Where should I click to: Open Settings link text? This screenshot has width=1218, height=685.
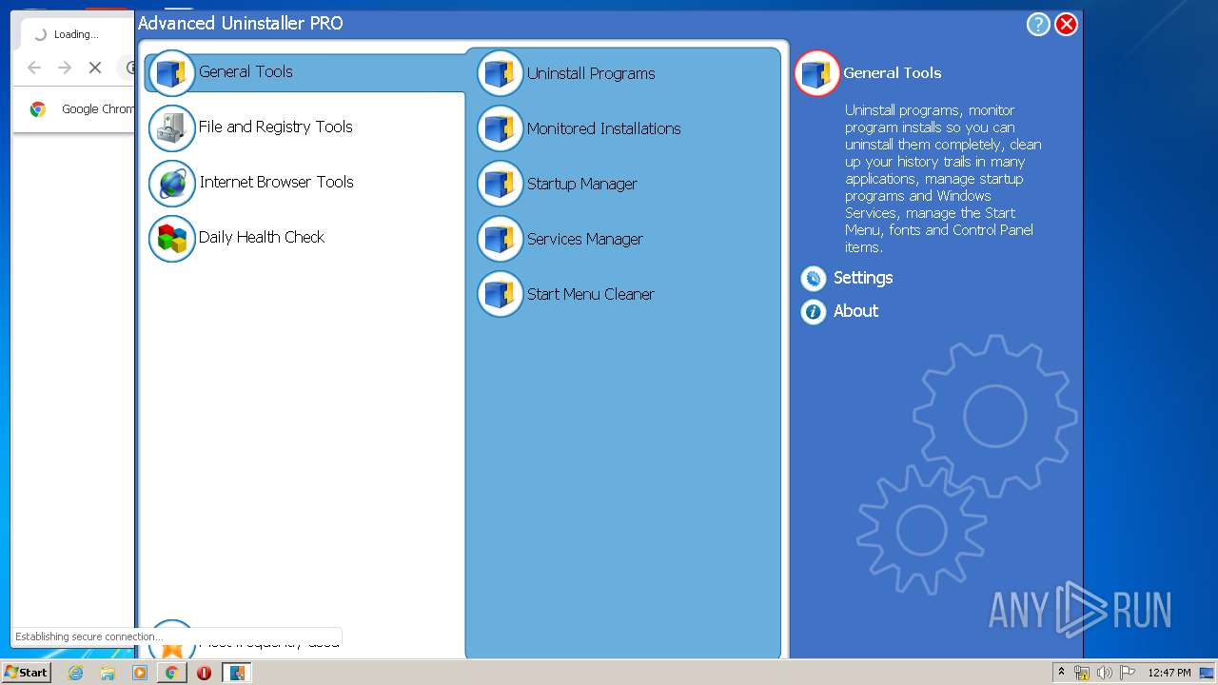pos(863,278)
